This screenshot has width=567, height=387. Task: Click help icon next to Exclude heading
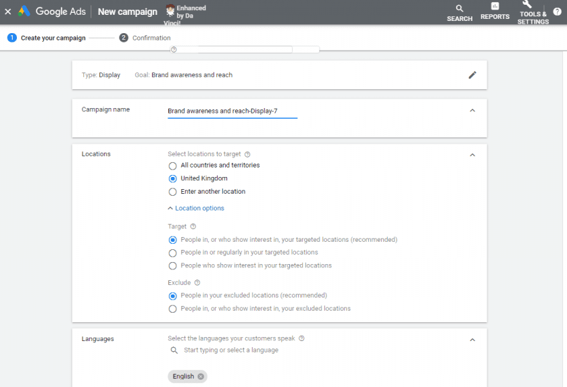tap(197, 283)
